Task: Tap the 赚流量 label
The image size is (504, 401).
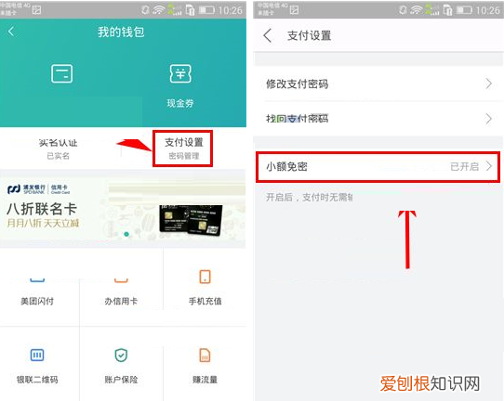Action: click(206, 380)
